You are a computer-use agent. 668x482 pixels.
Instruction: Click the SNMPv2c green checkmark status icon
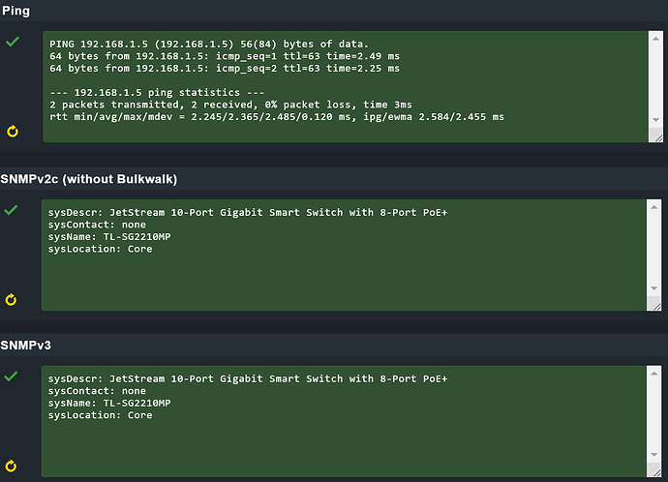11,209
